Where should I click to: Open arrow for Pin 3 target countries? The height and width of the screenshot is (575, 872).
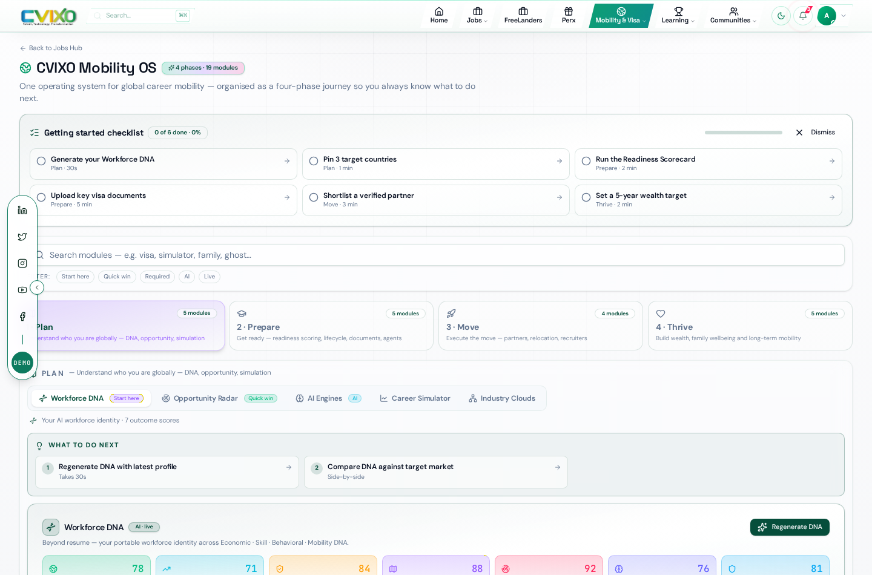560,161
